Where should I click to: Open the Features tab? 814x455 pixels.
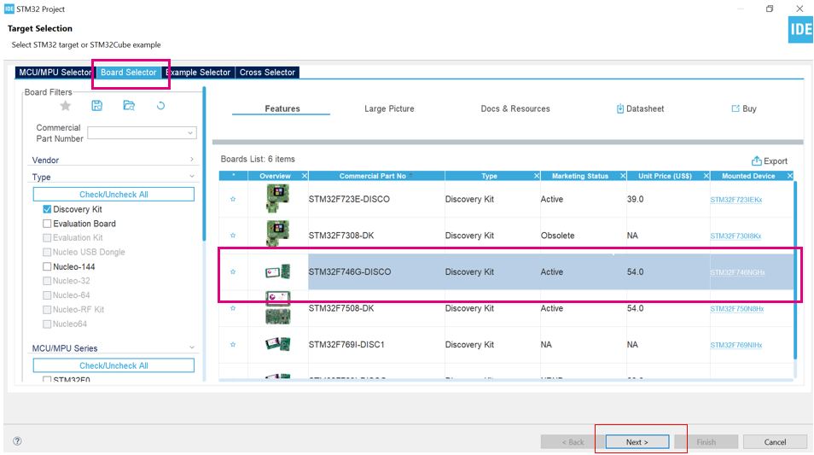pos(282,108)
